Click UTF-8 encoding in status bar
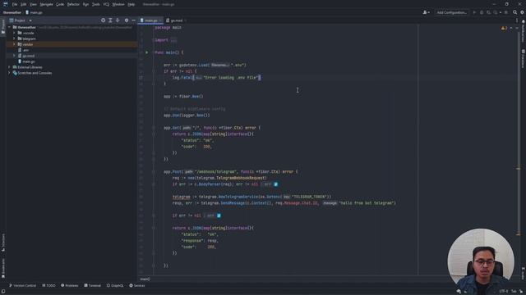 [503, 292]
